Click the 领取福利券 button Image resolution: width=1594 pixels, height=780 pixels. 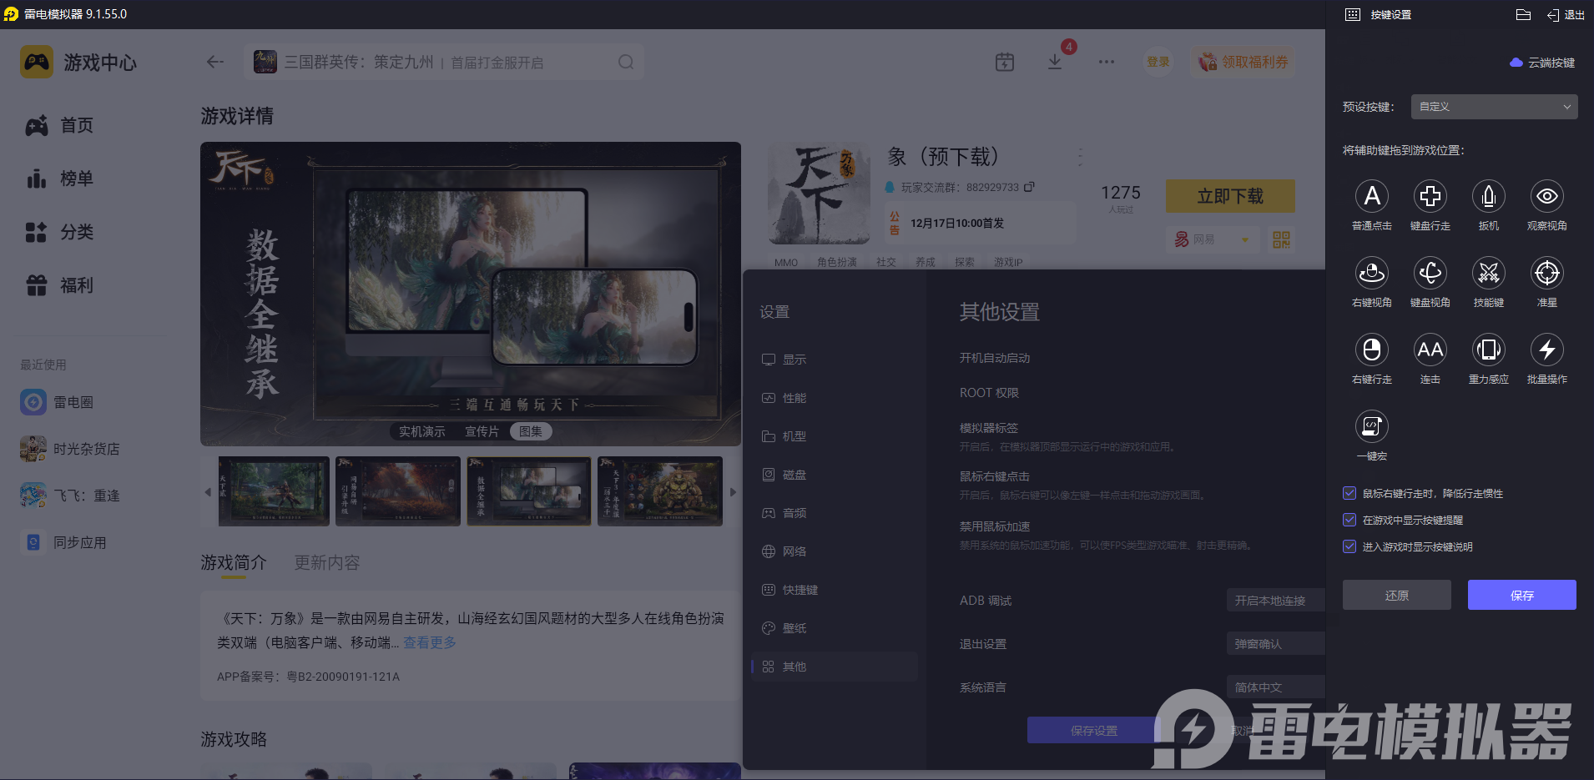[x=1243, y=62]
